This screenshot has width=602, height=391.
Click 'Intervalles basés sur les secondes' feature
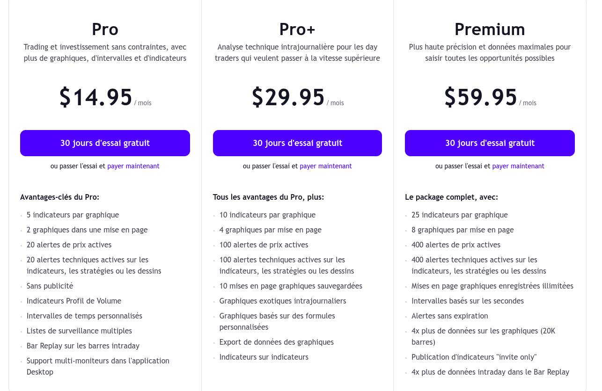[x=468, y=301]
